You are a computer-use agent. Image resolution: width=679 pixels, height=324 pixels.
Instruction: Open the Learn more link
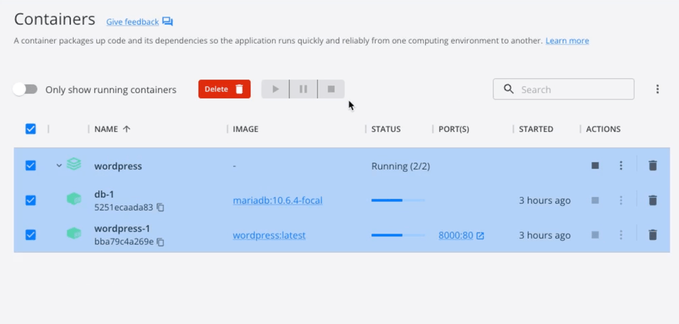(567, 41)
